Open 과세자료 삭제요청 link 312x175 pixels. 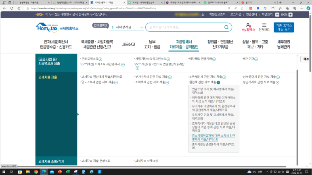pos(147,161)
